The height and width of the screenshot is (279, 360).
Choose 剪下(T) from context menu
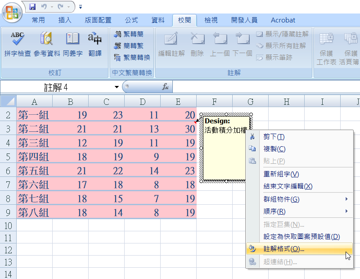click(x=299, y=137)
